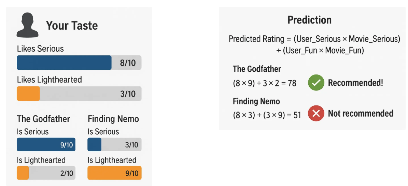Screen dimensions: 408x186
Task: Click Finding Nemo title in the taste panel
Action: pos(113,119)
